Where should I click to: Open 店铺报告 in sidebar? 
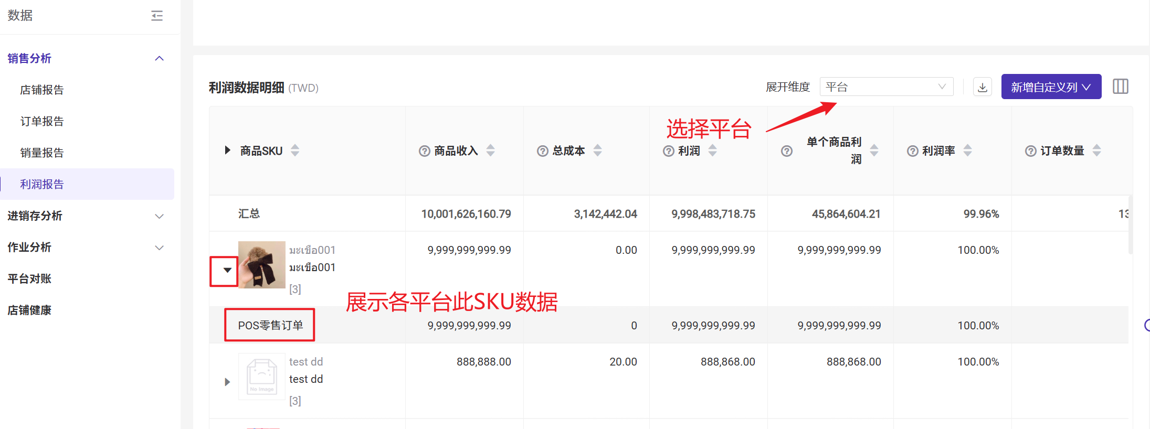pyautogui.click(x=42, y=90)
